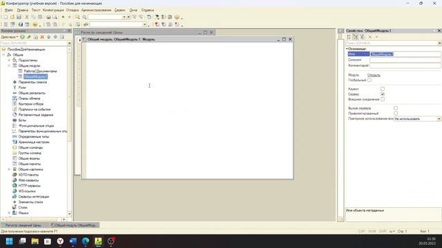
Task: Click the Открыть link next to Модуль
Action: pos(374,75)
